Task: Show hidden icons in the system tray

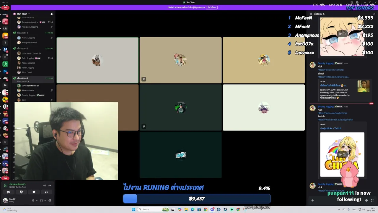Action: tap(339, 209)
